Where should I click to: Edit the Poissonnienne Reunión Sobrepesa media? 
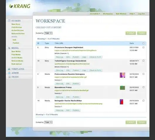click(68, 83)
